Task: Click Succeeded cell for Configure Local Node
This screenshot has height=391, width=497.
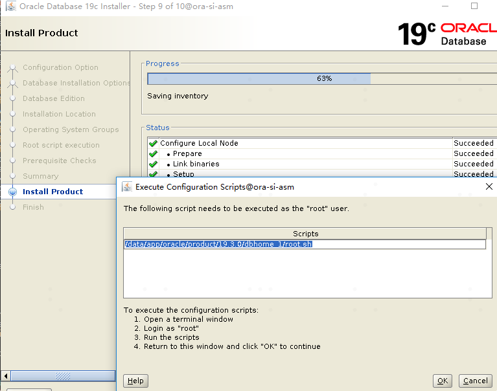Action: 474,143
